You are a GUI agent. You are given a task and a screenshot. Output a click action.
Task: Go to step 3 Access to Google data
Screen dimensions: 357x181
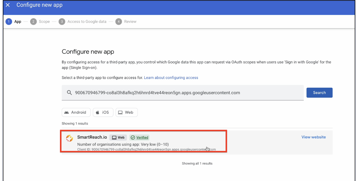82,22
